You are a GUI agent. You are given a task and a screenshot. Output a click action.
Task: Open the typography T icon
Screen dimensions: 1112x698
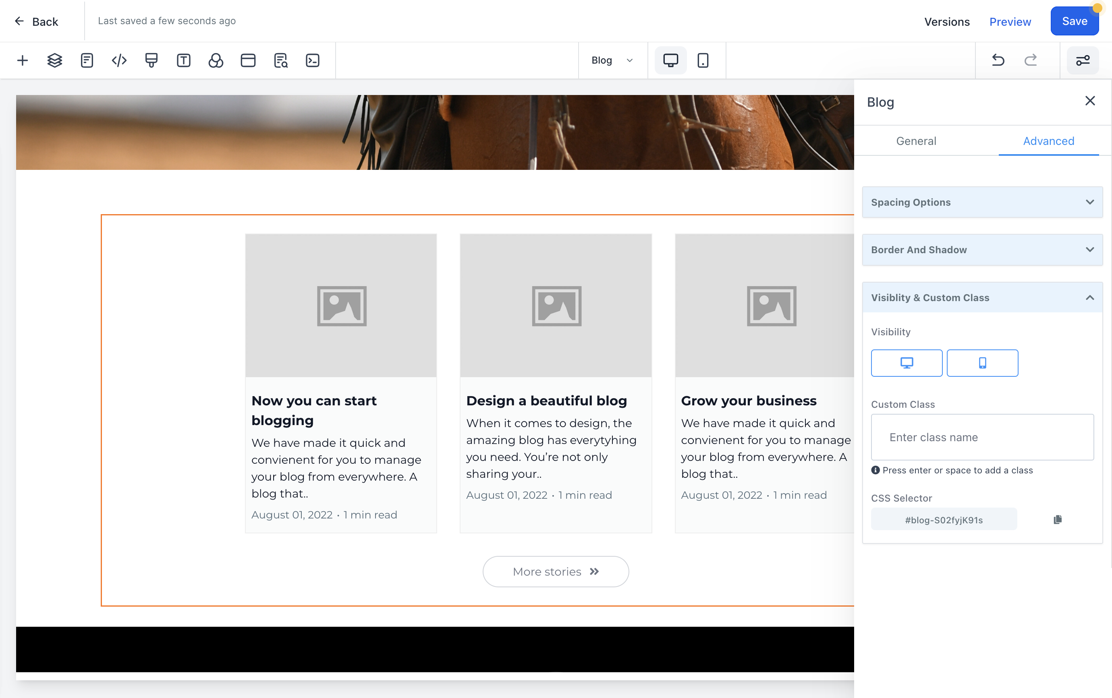184,60
